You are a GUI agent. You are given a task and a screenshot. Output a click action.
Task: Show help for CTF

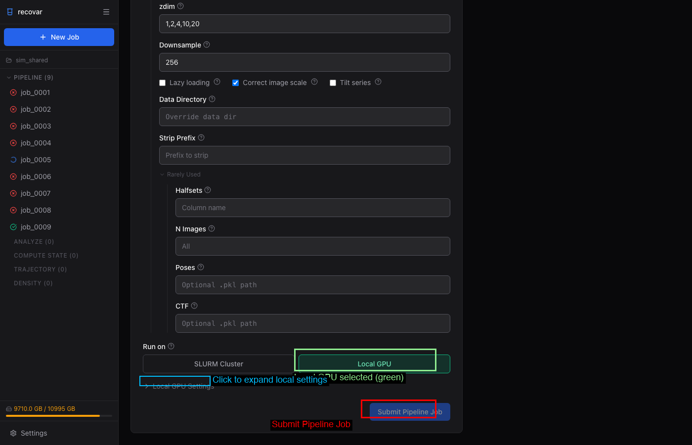(194, 306)
